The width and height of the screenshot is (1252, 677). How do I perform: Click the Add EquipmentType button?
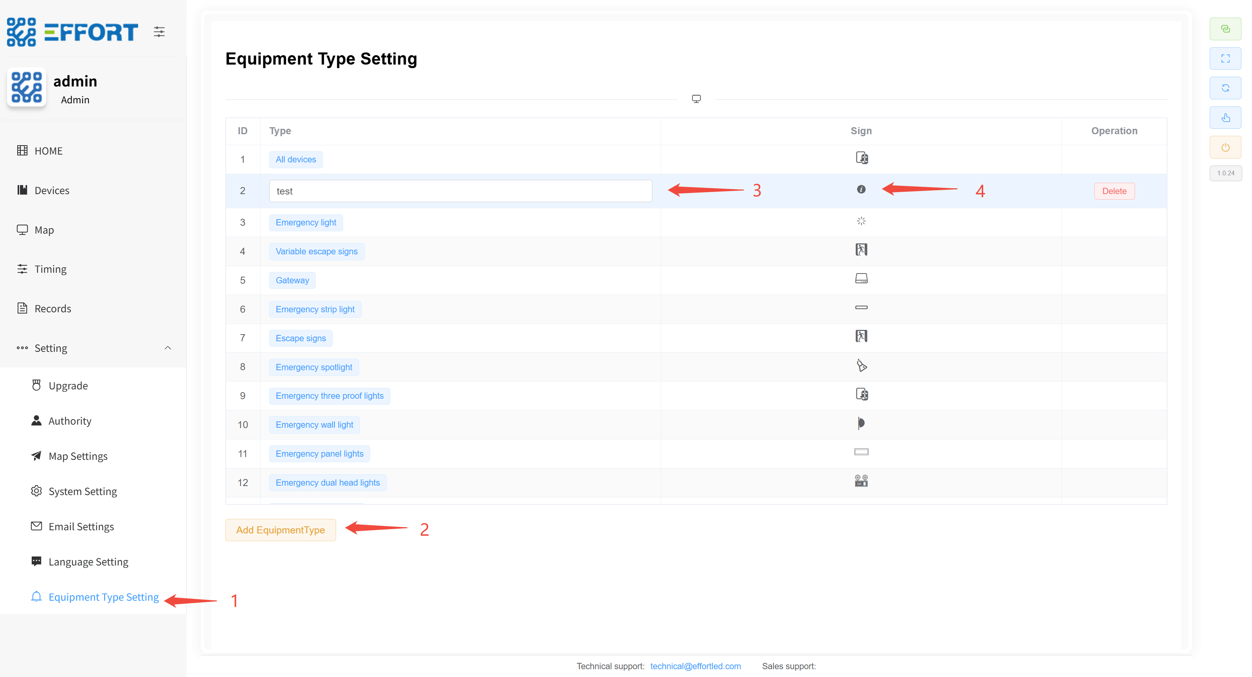pyautogui.click(x=281, y=530)
